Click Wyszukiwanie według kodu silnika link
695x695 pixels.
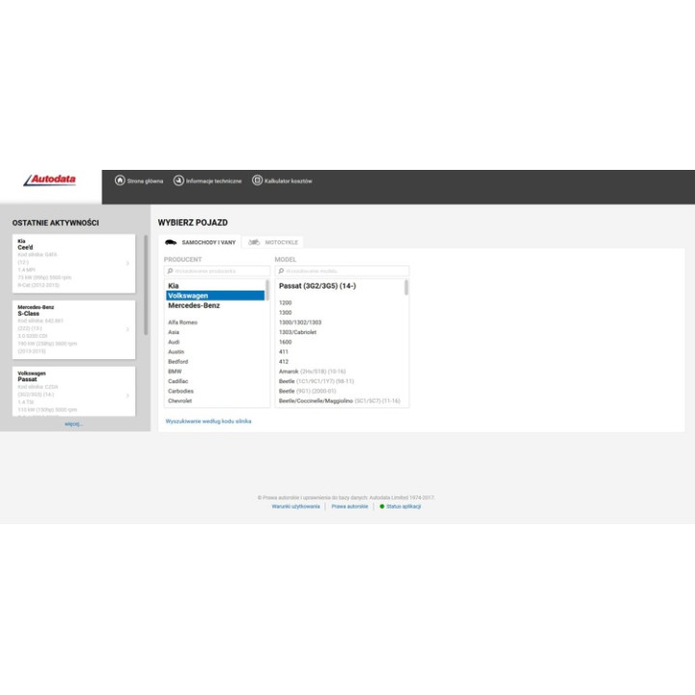pyautogui.click(x=208, y=421)
